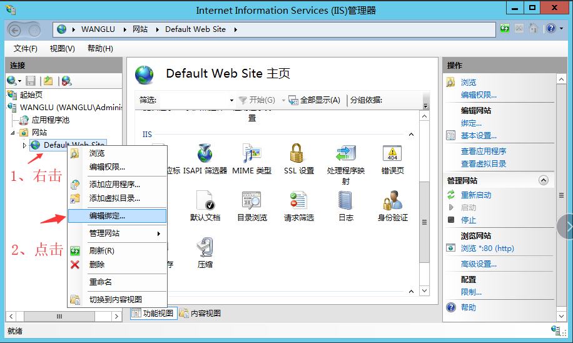Screen dimensions: 573x343
Task: Open the 筛选 filter combo box dropdown
Action: [231, 100]
